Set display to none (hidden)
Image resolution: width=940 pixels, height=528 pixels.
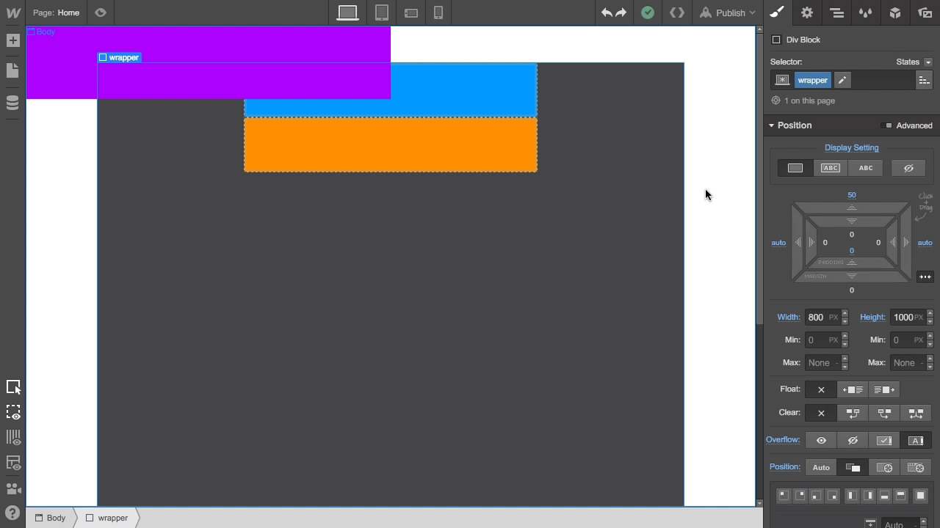[908, 168]
